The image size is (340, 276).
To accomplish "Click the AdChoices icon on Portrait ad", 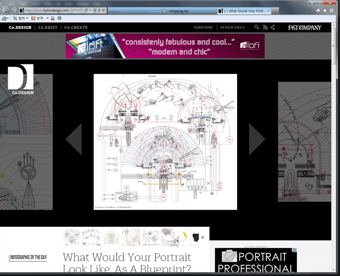I will (x=295, y=250).
